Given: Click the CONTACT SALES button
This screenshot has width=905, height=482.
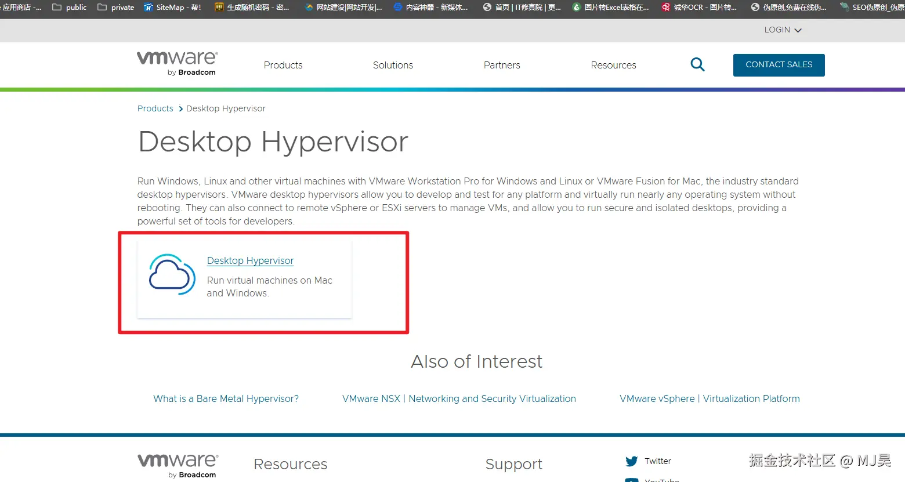Looking at the screenshot, I should (779, 65).
